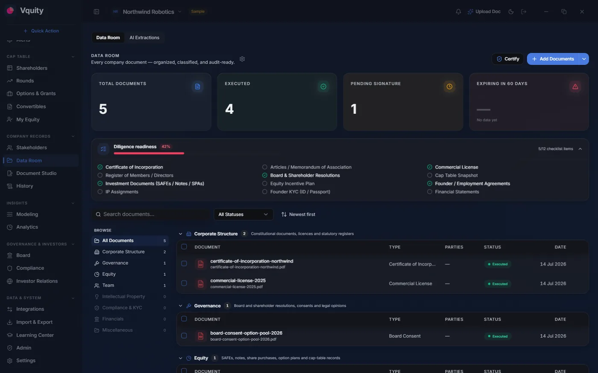Click the Investor Relations globe icon
The width and height of the screenshot is (598, 373).
(x=10, y=281)
